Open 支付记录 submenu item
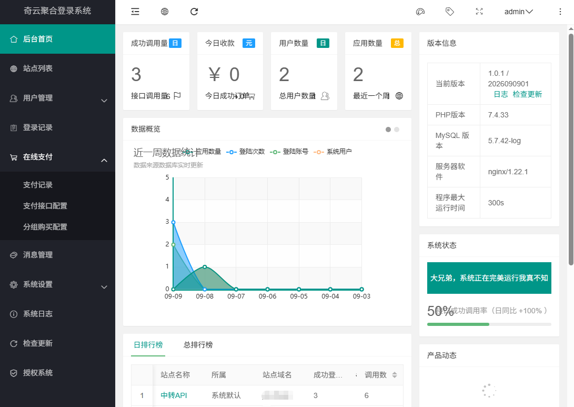574x407 pixels. pos(57,185)
